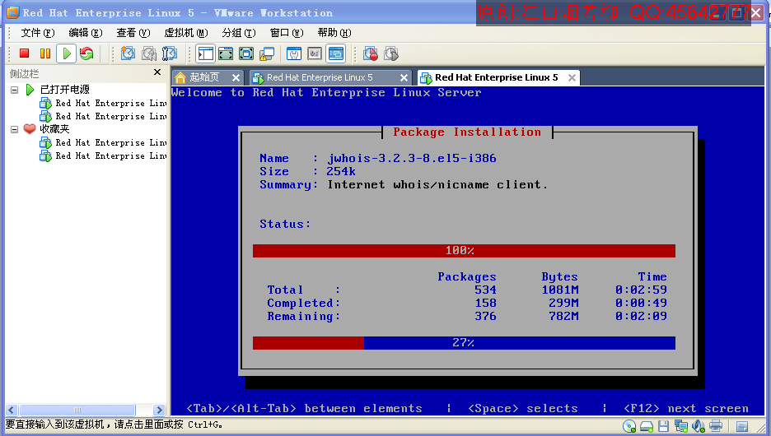The image size is (771, 436).
Task: Click the message log note icon
Action: [x=742, y=425]
